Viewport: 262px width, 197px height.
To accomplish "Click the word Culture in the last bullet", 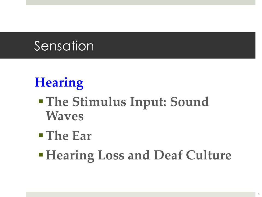I will [x=209, y=155].
